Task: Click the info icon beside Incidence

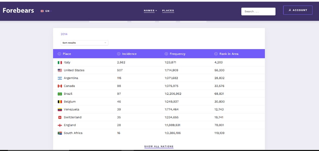Action: tap(119, 54)
